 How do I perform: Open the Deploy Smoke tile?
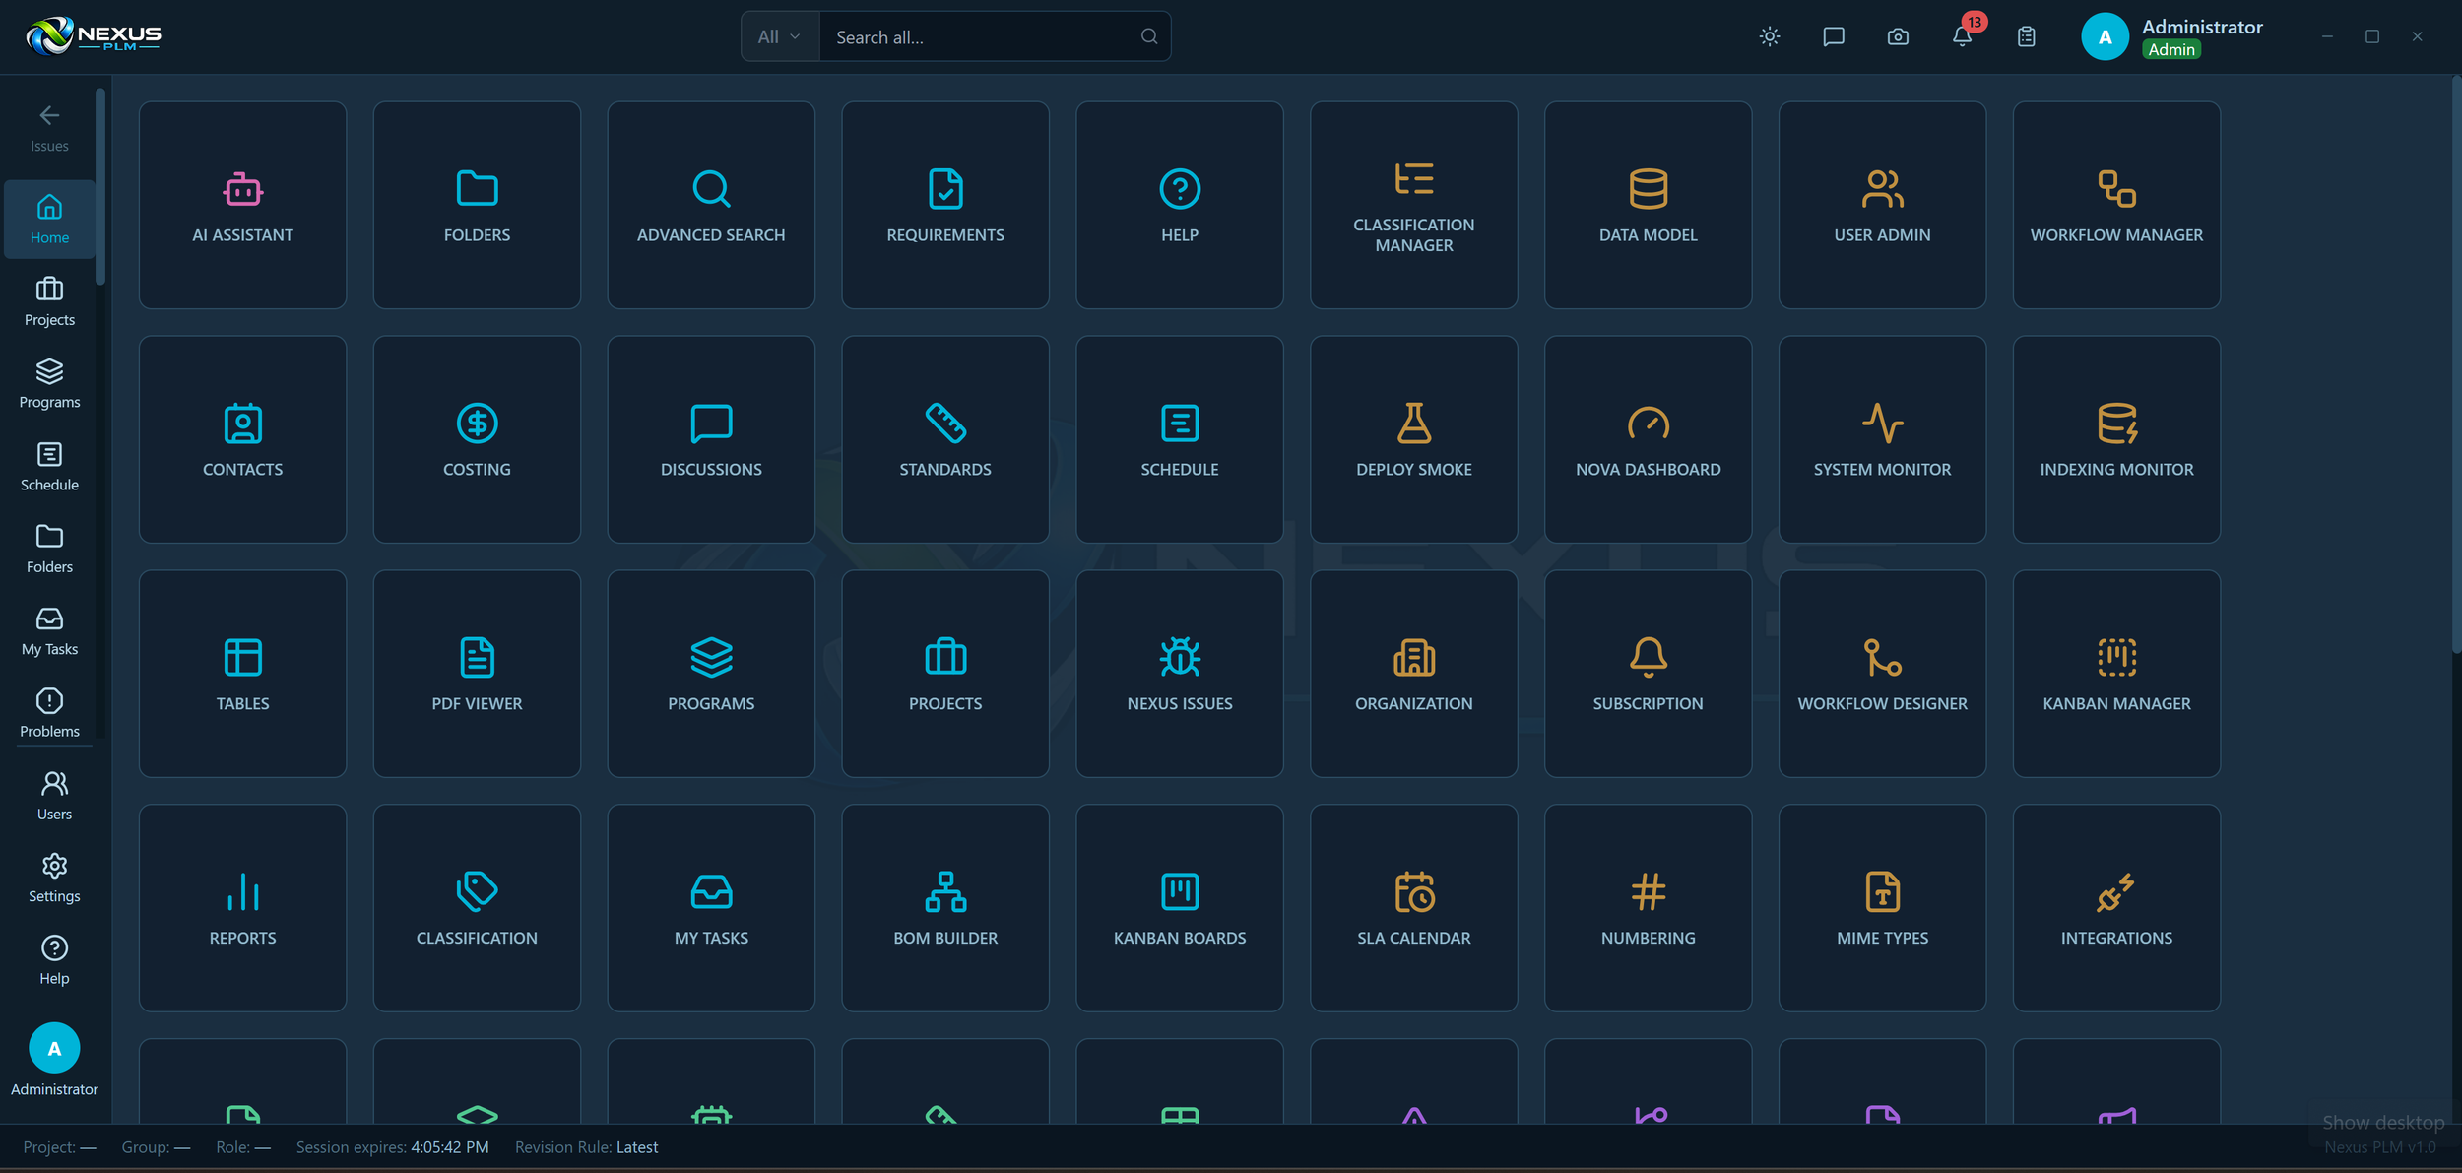point(1414,439)
